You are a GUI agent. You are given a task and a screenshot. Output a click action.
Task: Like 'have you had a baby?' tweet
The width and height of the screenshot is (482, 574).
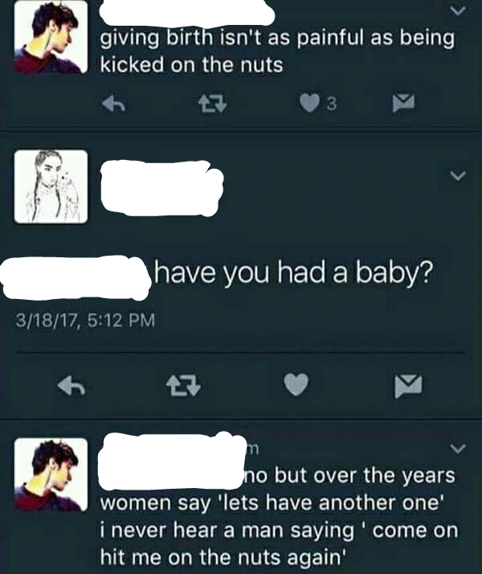pyautogui.click(x=296, y=384)
